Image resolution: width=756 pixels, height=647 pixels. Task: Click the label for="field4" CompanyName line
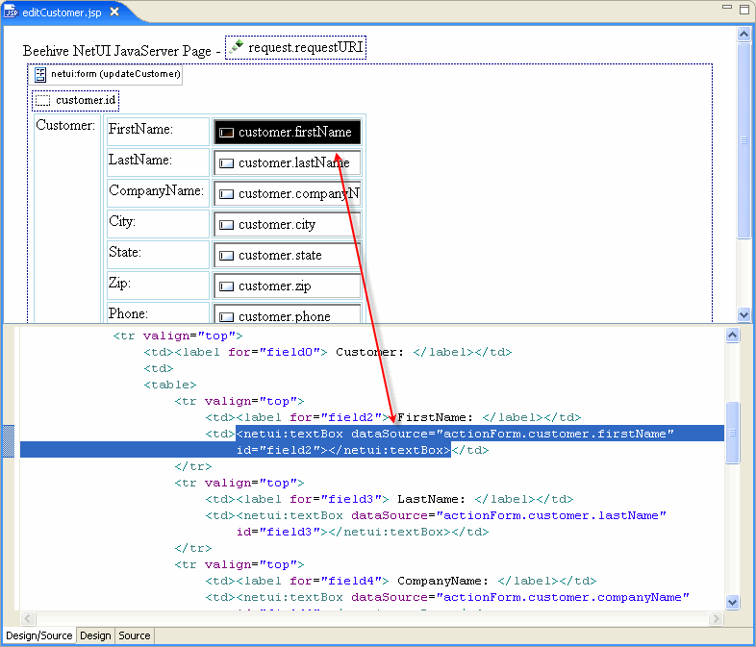coord(401,581)
